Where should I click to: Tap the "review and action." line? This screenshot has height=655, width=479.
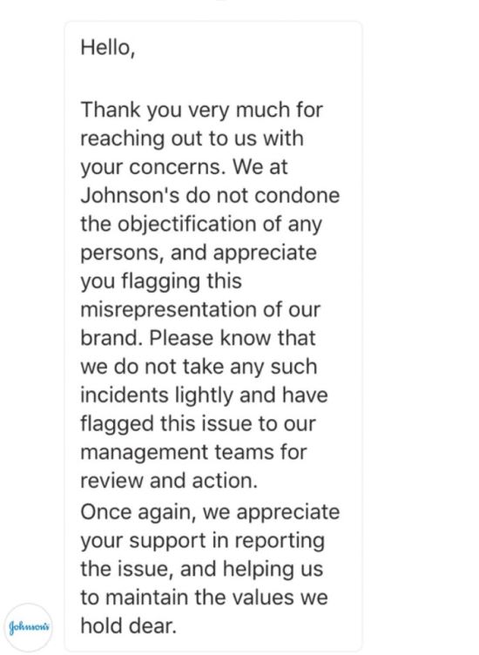tap(169, 481)
